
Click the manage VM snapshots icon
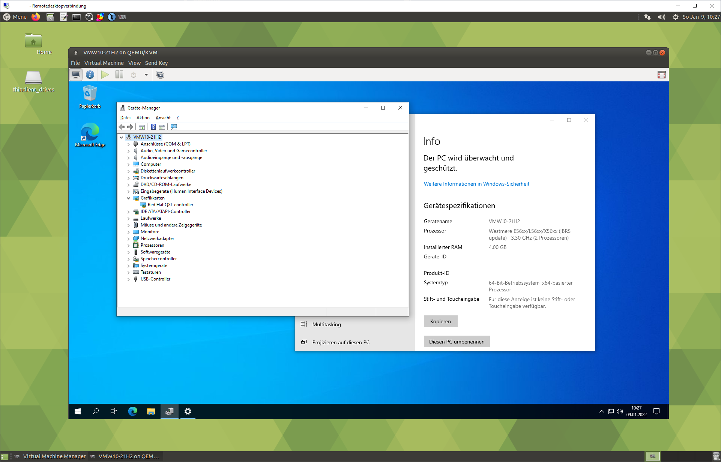(160, 75)
